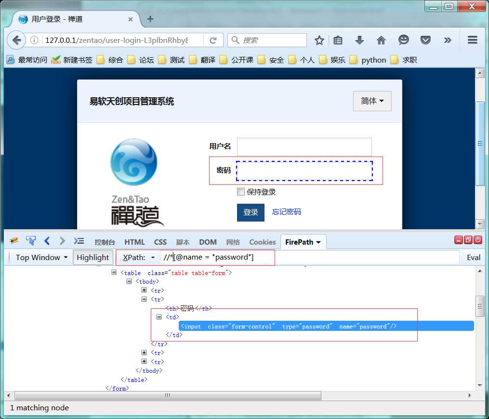Click the horizontal scrollbar in FirePath panel
The image size is (489, 419).
168,395
